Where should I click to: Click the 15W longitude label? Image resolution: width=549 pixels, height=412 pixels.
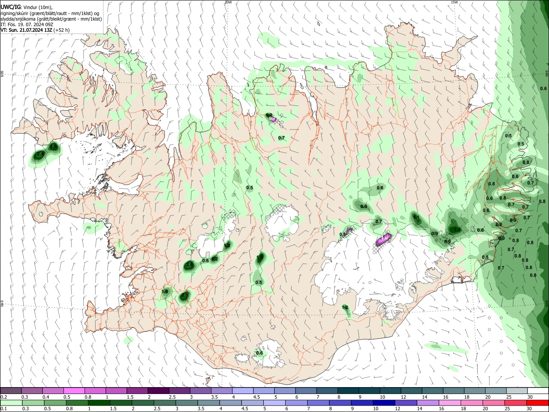coord(454,2)
